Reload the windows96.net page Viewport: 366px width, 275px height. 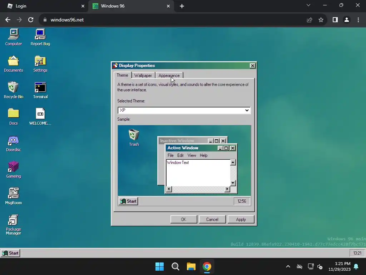31,20
